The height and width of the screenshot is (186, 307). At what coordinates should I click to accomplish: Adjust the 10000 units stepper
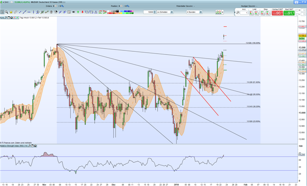pos(155,12)
